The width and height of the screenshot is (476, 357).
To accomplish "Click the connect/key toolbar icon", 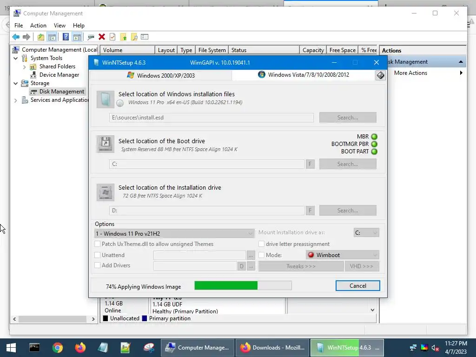I will pos(91,37).
